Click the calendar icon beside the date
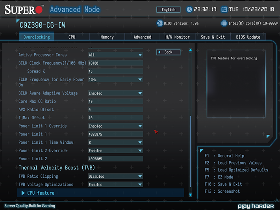280x210 pixels. tap(224, 9)
